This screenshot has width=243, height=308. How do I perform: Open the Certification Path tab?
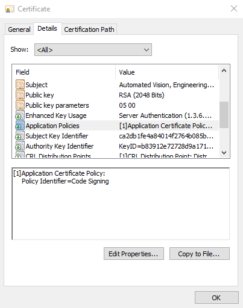(89, 29)
